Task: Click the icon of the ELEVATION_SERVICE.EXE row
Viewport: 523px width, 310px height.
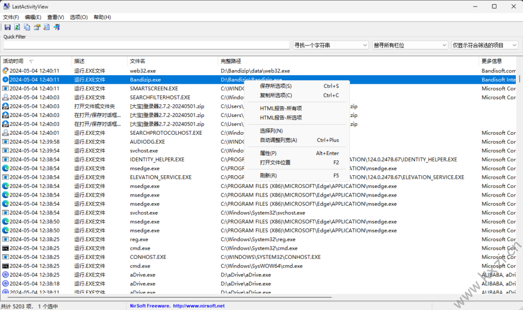Action: [x=5, y=177]
